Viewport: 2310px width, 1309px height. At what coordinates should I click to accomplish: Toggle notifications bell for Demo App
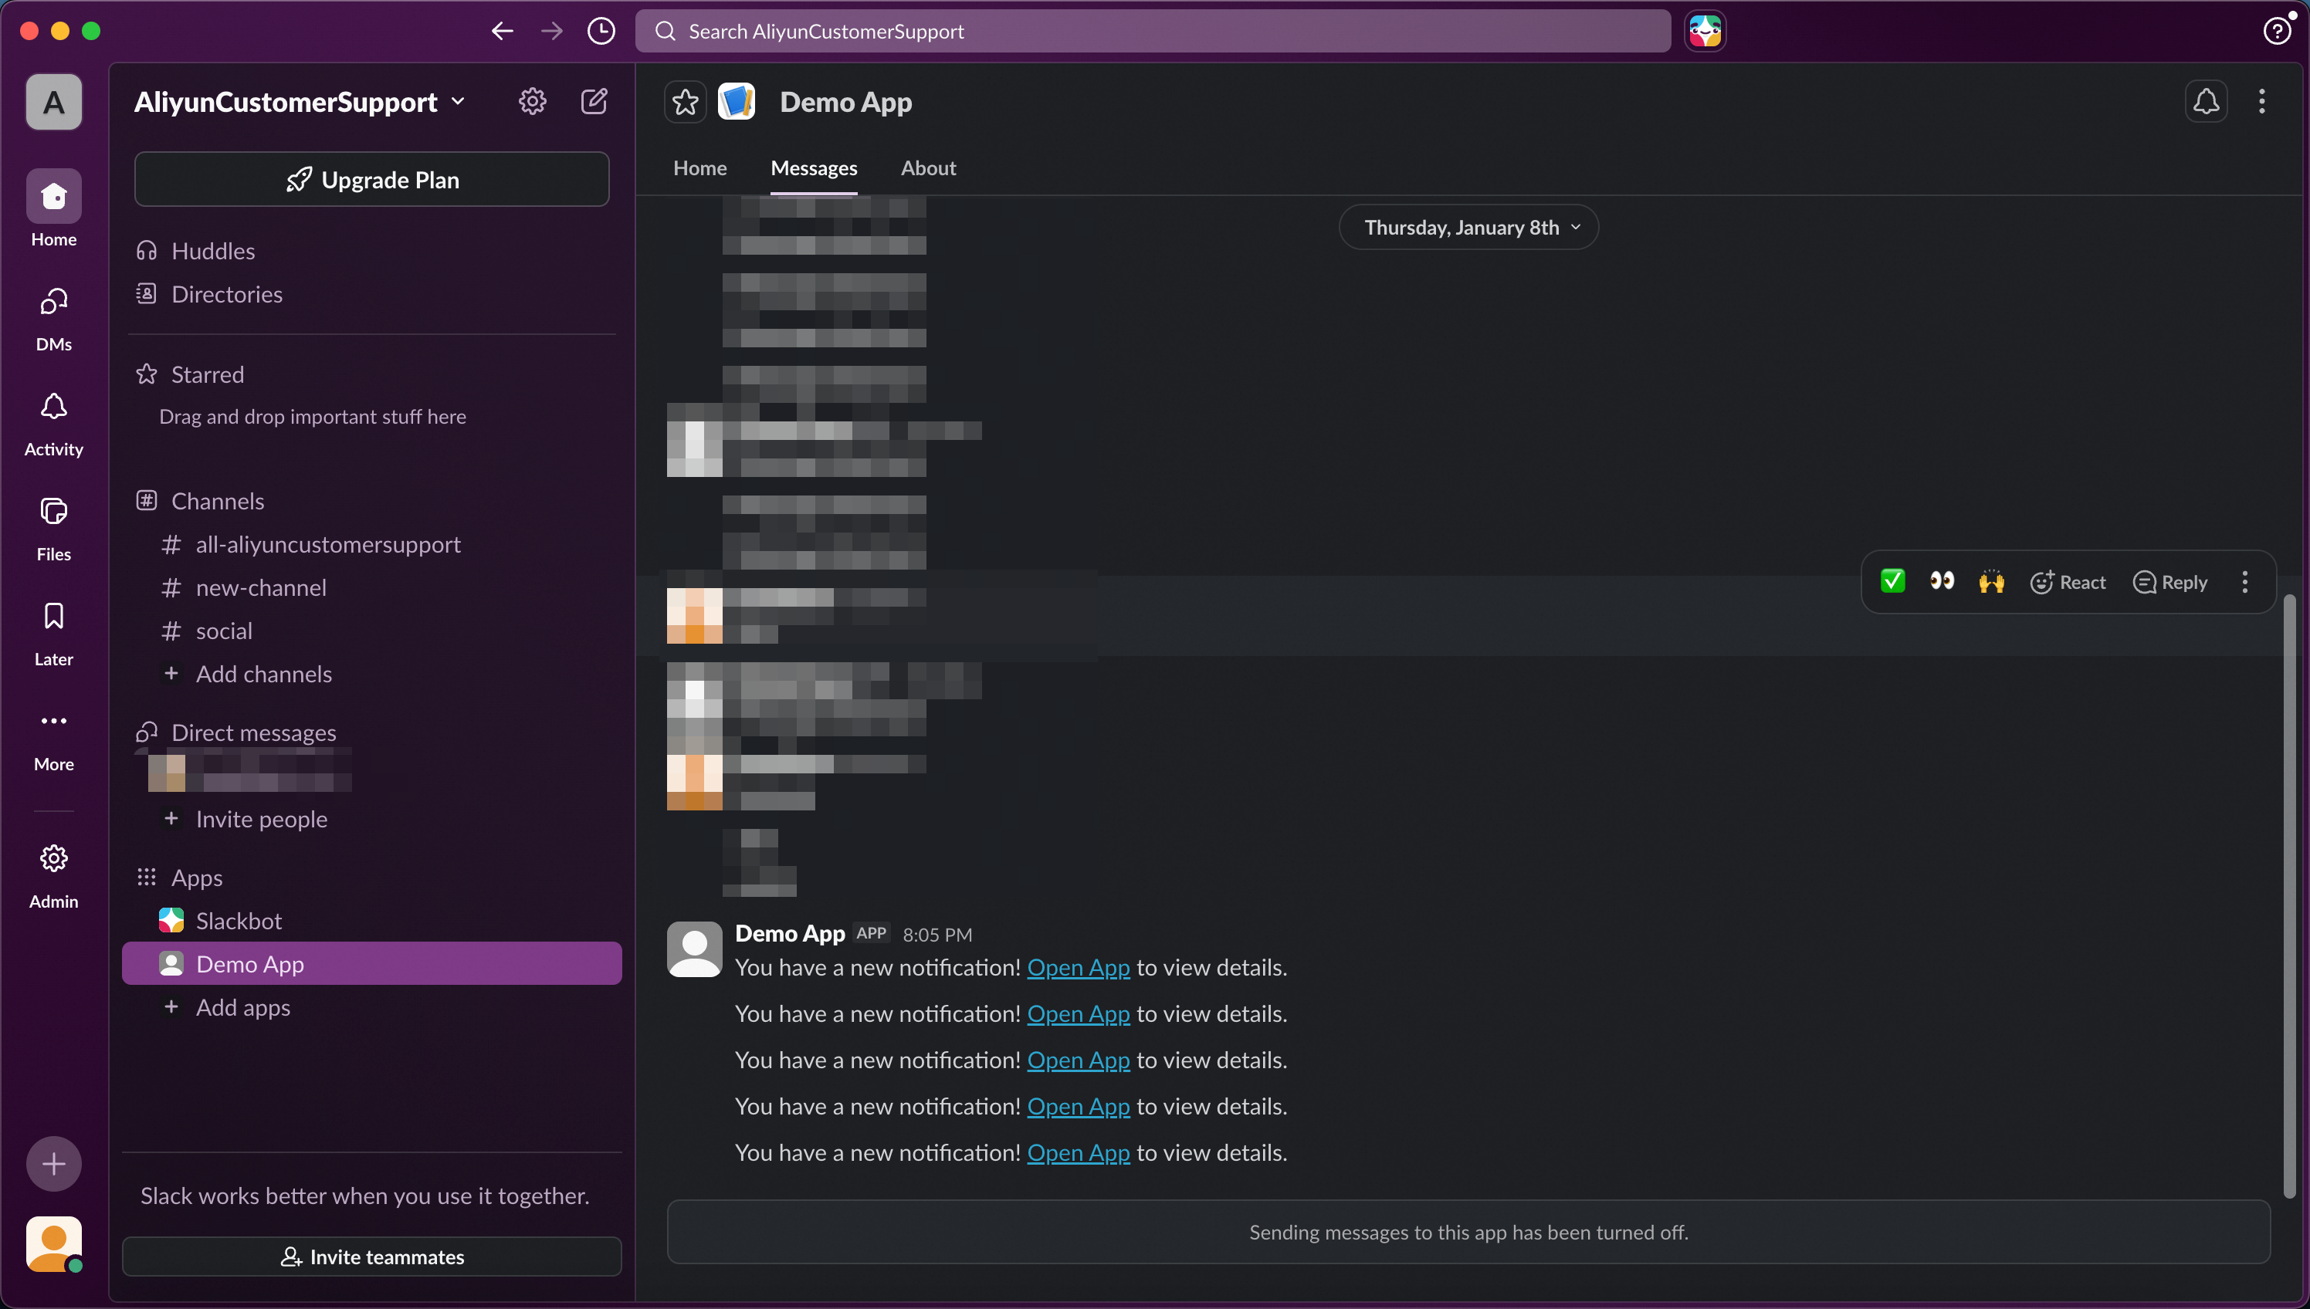2206,102
